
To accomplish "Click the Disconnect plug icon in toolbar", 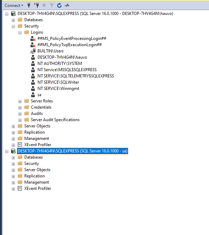I will pos(36,5).
